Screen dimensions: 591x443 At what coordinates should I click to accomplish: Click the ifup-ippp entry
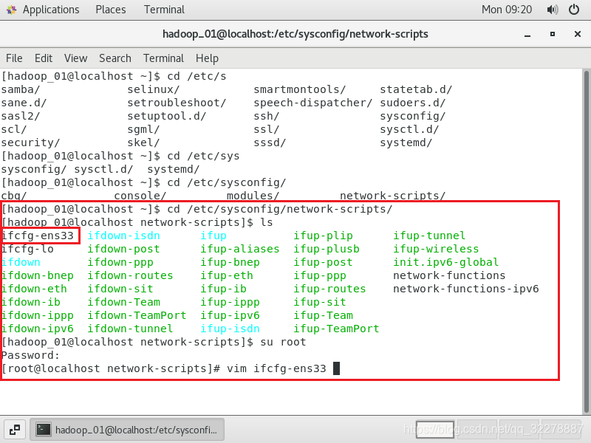(230, 302)
